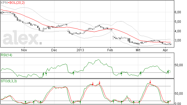This screenshot has height=105, width=187.
Task: Click the RSI green arrow in mid-February
Action: 121,74
